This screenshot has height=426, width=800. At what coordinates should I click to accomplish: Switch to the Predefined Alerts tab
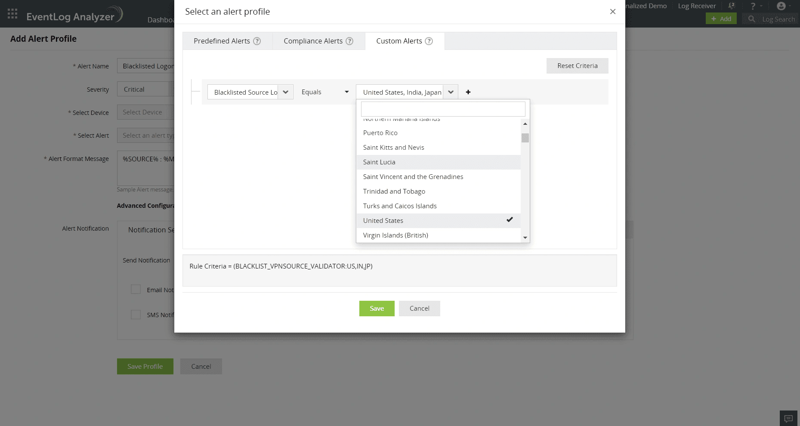click(227, 41)
